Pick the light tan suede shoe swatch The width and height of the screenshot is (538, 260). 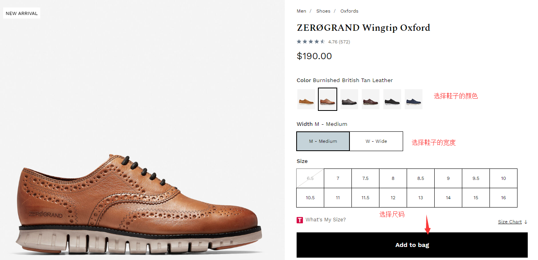(x=306, y=99)
